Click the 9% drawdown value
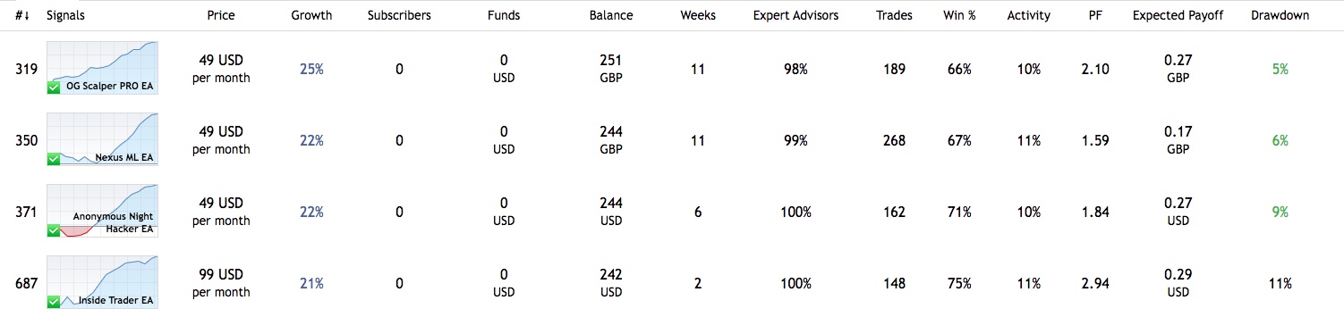The width and height of the screenshot is (1344, 334). click(1280, 212)
